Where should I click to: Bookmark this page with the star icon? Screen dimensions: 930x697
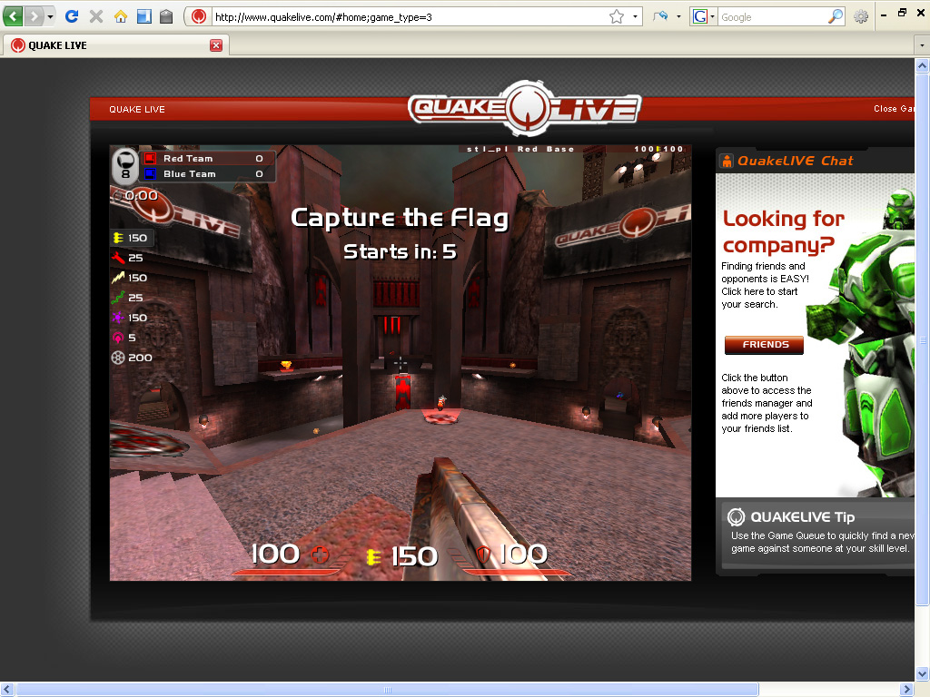click(x=617, y=16)
